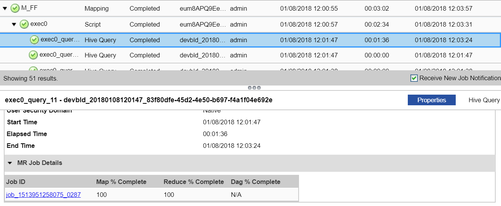Click the exec0_query_11 details panel title
This screenshot has height=206, width=501.
point(138,100)
